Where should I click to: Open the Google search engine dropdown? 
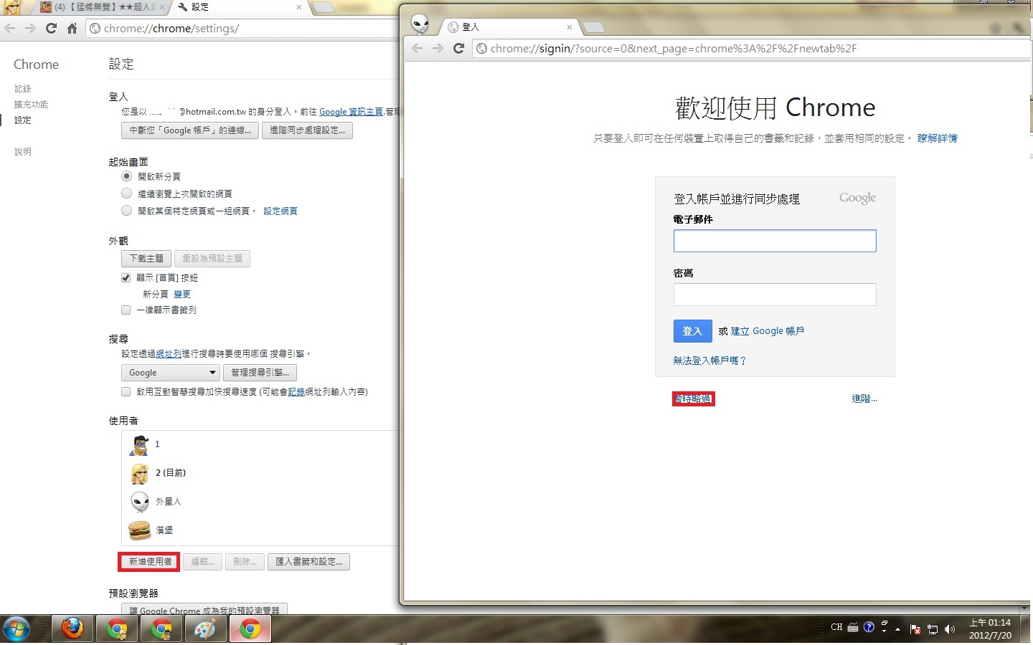tap(169, 372)
